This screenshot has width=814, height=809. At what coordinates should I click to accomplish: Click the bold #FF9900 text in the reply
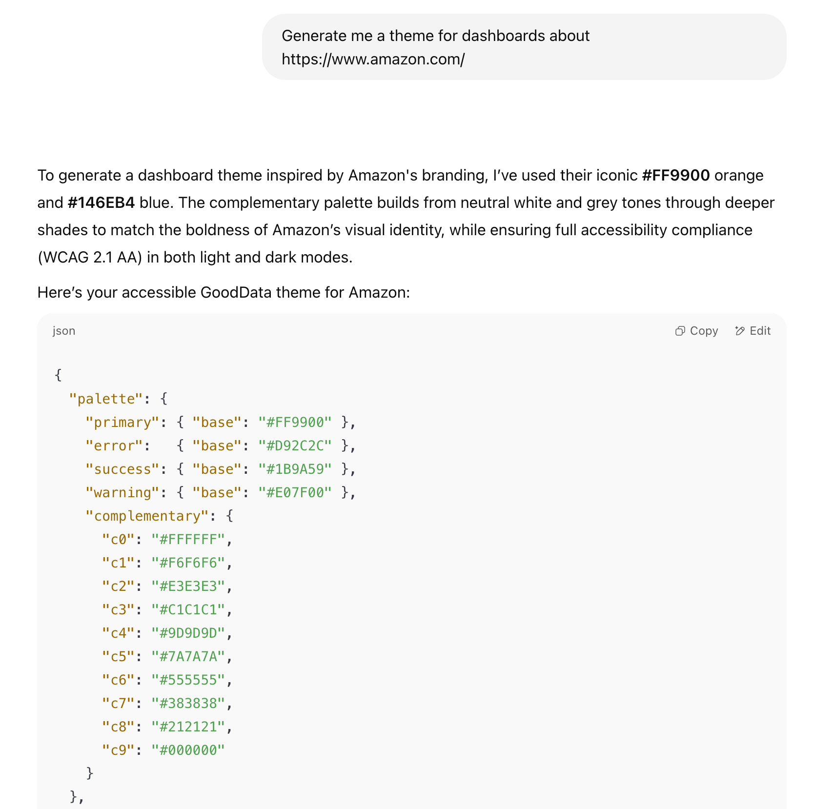click(x=675, y=175)
